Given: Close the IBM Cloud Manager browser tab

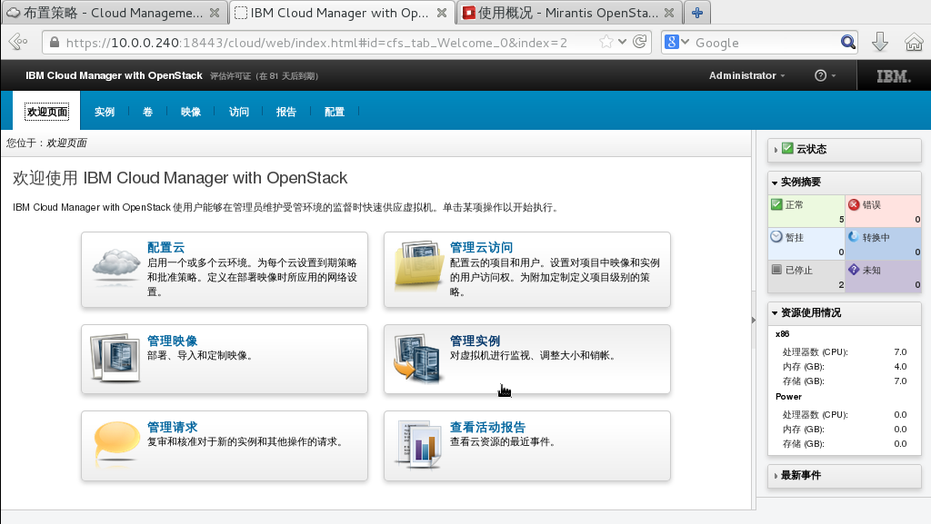Looking at the screenshot, I should [442, 13].
